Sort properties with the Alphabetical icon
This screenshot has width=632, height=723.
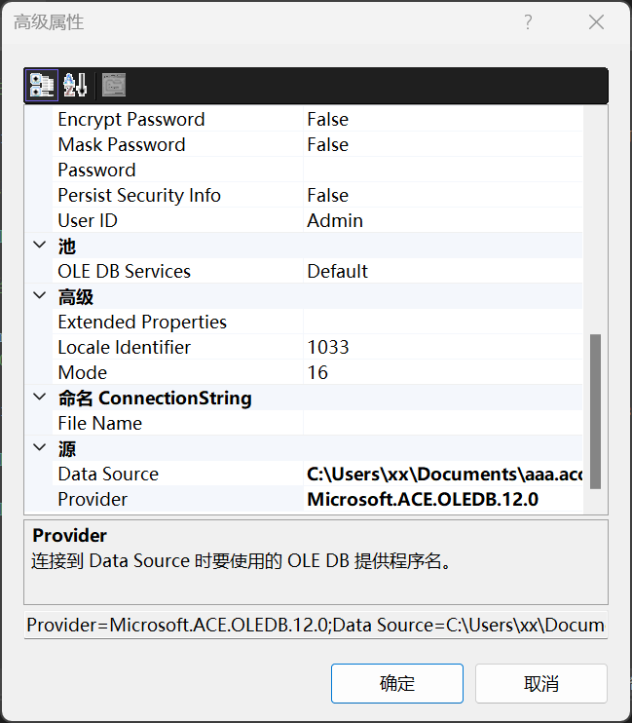(76, 85)
